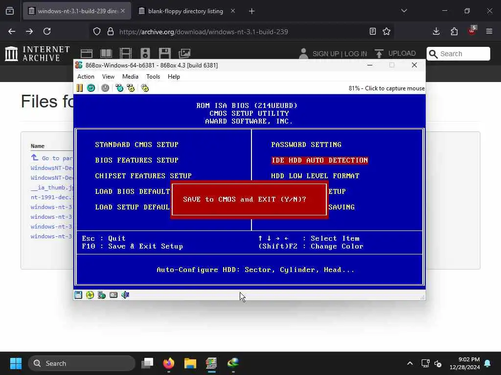This screenshot has width=501, height=375.
Task: Click the Windows taskbar Search box
Action: point(82,363)
